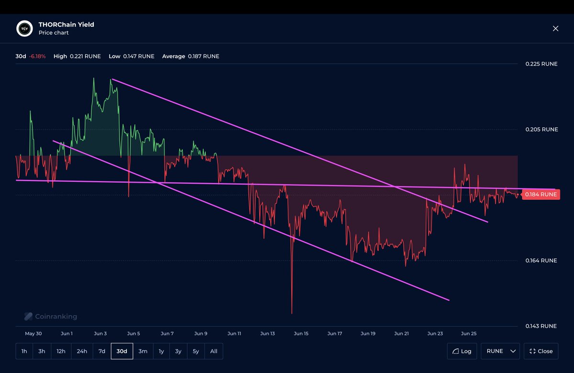Select the 24h time range

point(82,351)
